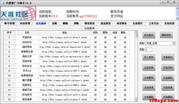The height and width of the screenshot is (104, 179).
Task: Select the list-play-1.shtml address cell
Action: (65, 100)
